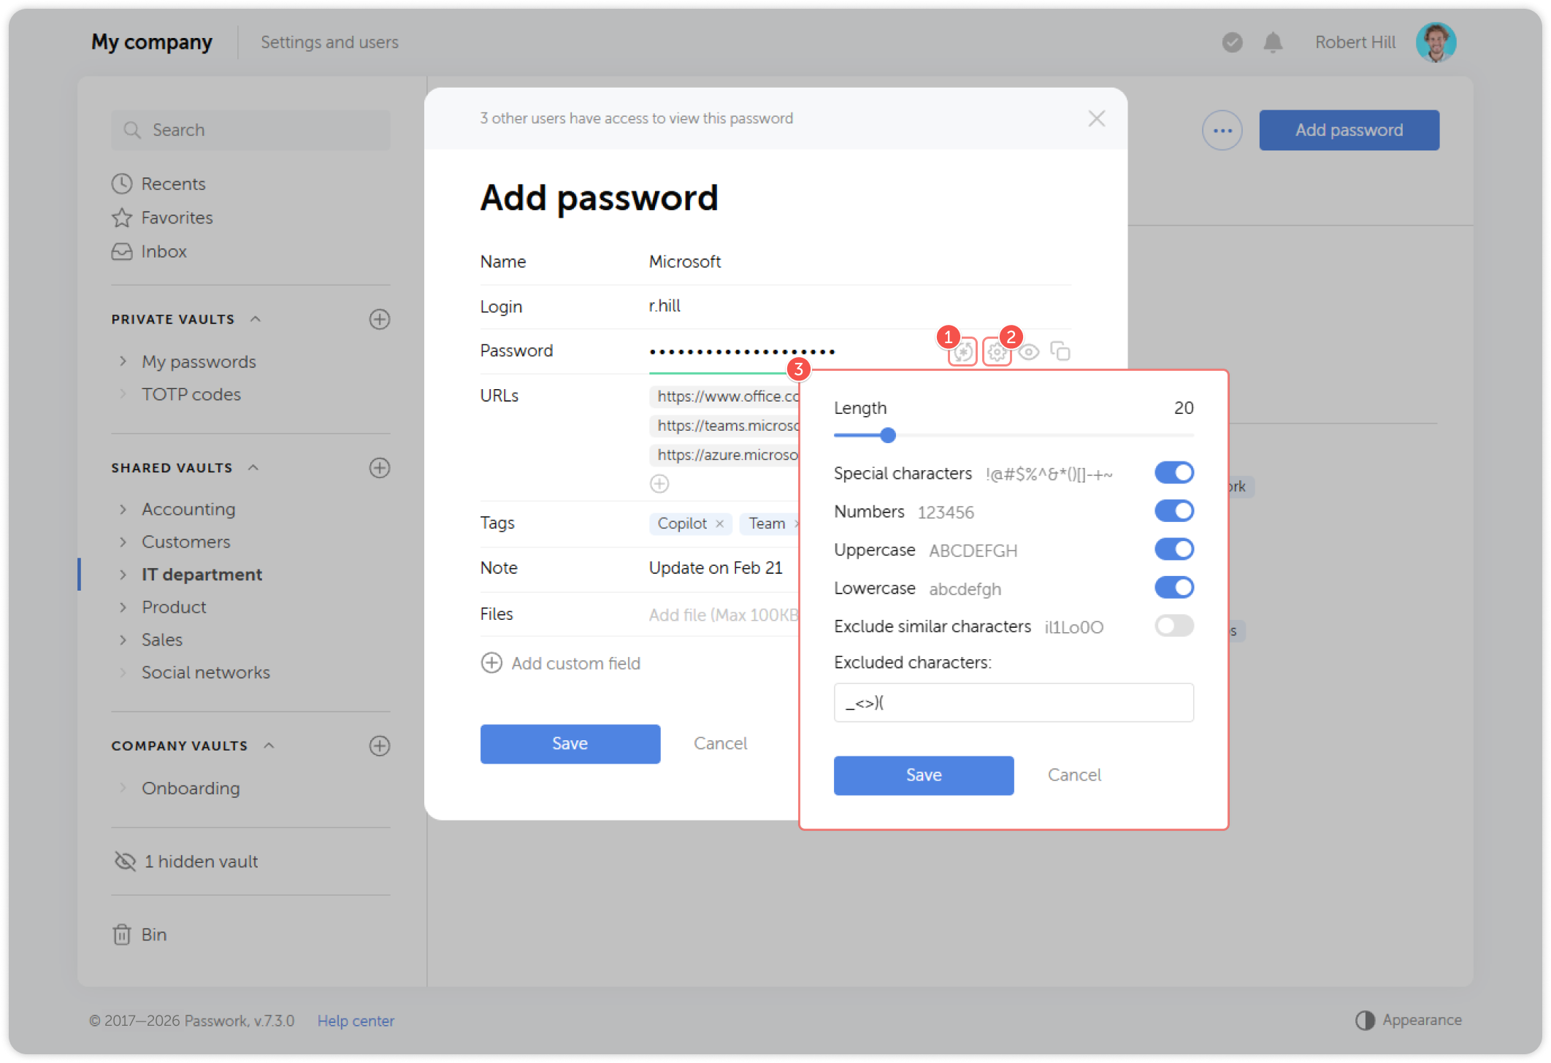This screenshot has height=1063, width=1551.
Task: Remove the Copilot tag
Action: [x=719, y=523]
